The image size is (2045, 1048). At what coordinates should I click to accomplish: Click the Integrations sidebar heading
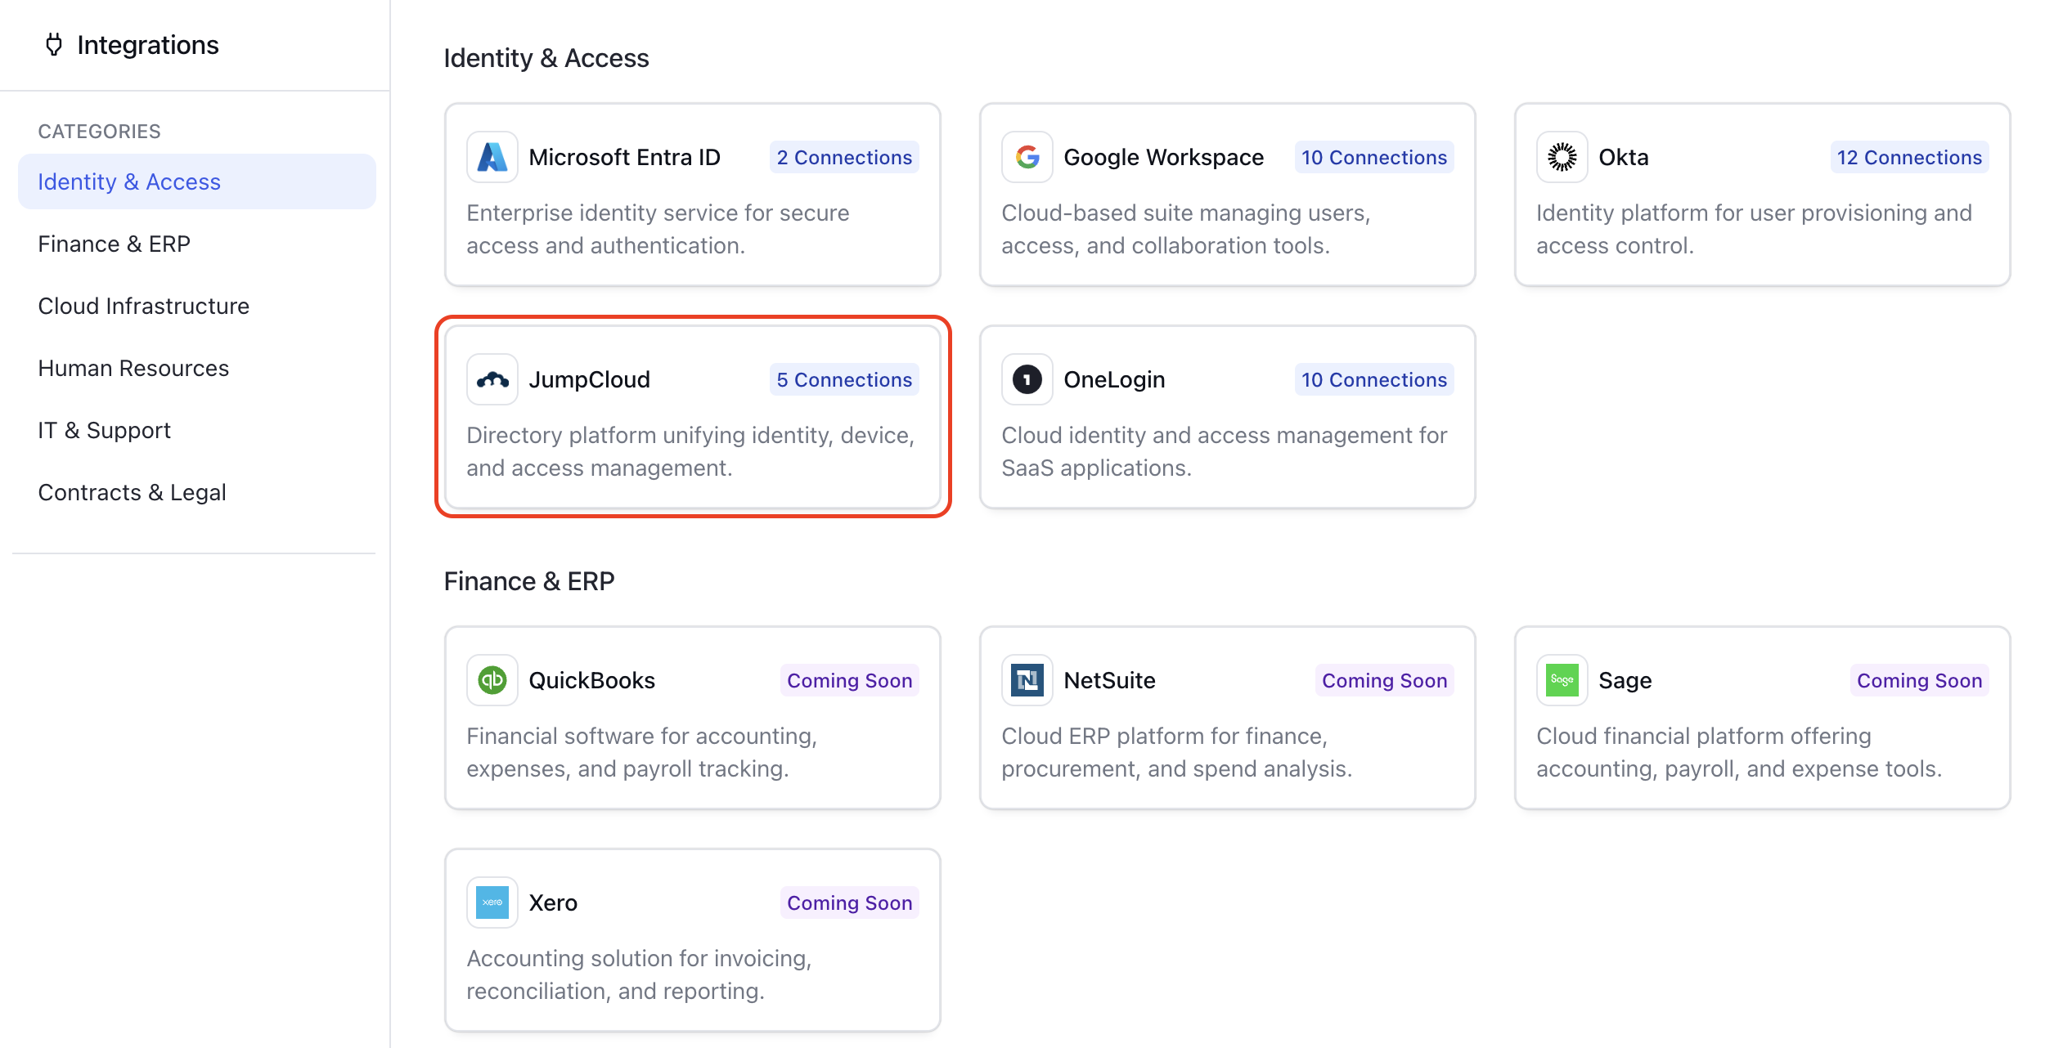[x=148, y=45]
